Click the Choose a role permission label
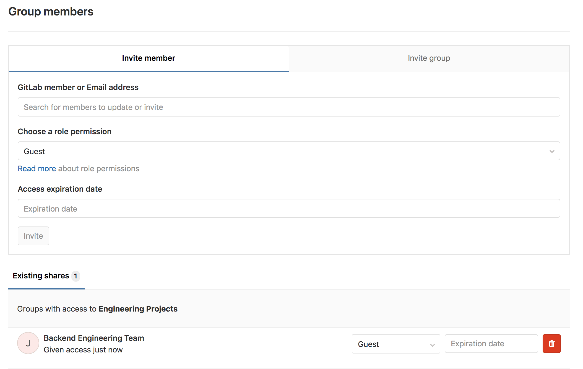This screenshot has height=369, width=583. 64,131
